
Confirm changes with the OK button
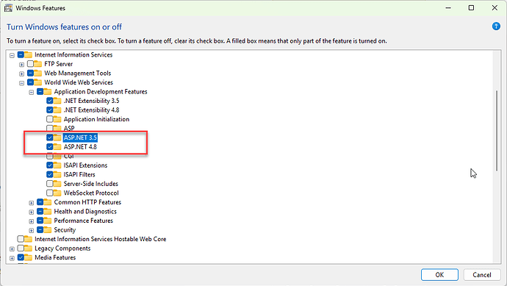tap(439, 275)
